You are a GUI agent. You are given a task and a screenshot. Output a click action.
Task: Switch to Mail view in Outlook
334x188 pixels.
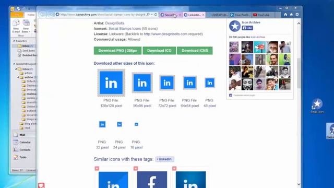pos(23,135)
